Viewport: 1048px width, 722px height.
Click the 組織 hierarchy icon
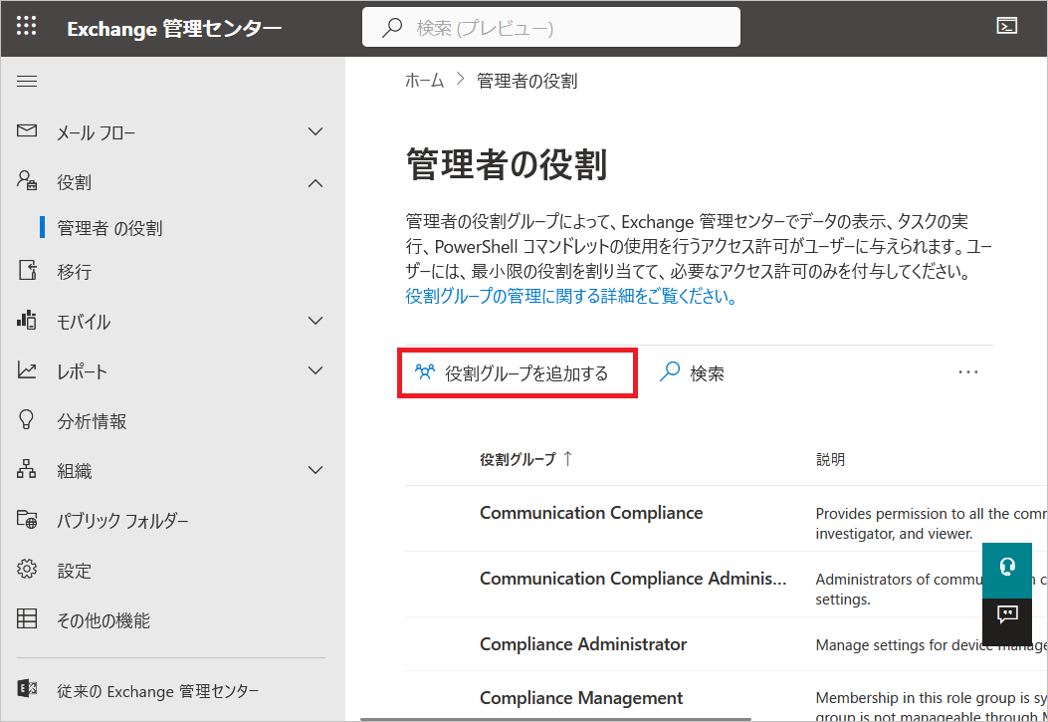27,469
